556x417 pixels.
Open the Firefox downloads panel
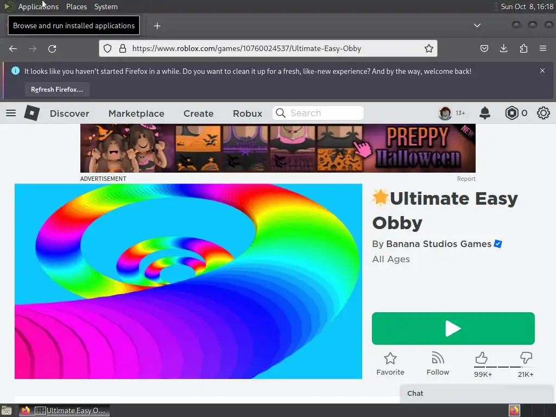(503, 48)
